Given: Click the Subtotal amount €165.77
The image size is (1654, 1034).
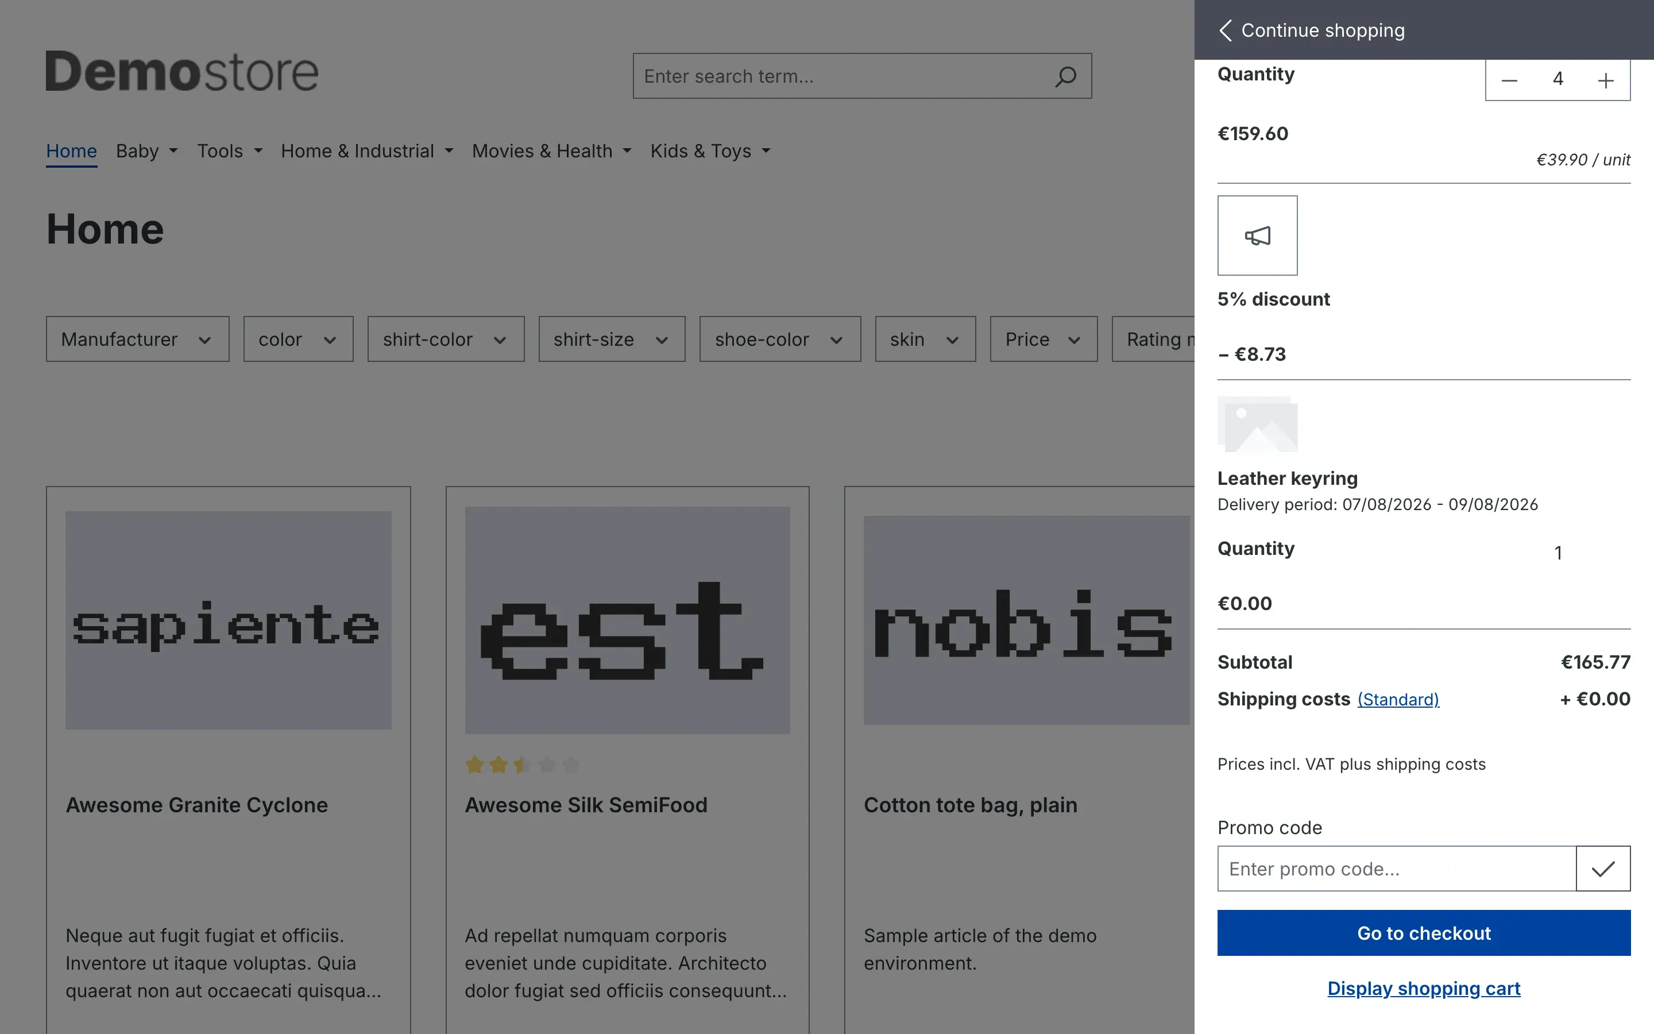Looking at the screenshot, I should [x=1595, y=662].
